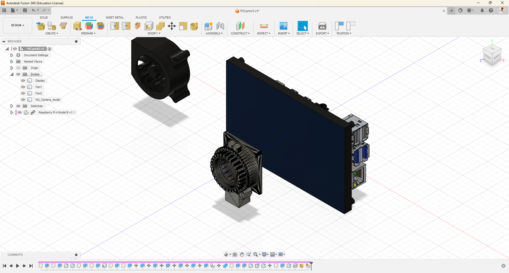The width and height of the screenshot is (509, 273).
Task: Select the Joint icon in Assemble
Action: click(220, 26)
